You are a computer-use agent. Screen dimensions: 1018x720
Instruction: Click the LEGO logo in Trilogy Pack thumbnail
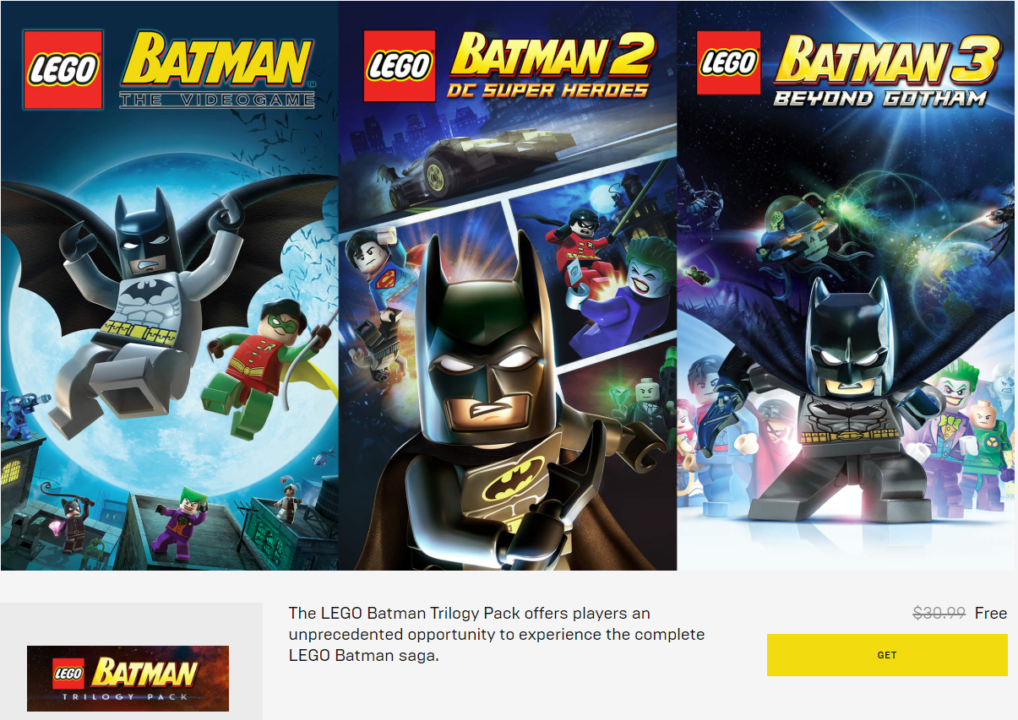[x=68, y=674]
